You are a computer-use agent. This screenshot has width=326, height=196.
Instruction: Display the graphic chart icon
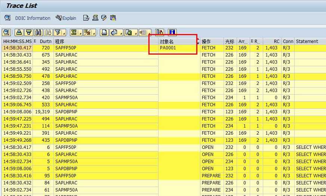coord(160,33)
